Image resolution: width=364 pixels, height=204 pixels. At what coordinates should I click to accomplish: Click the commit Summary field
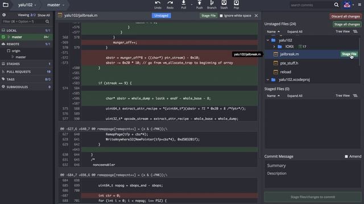[313, 165]
